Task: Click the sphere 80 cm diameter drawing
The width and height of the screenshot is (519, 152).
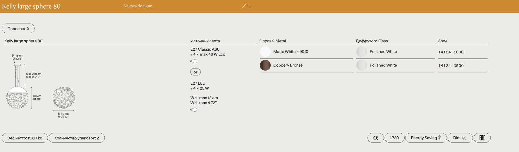Action: [x=64, y=98]
